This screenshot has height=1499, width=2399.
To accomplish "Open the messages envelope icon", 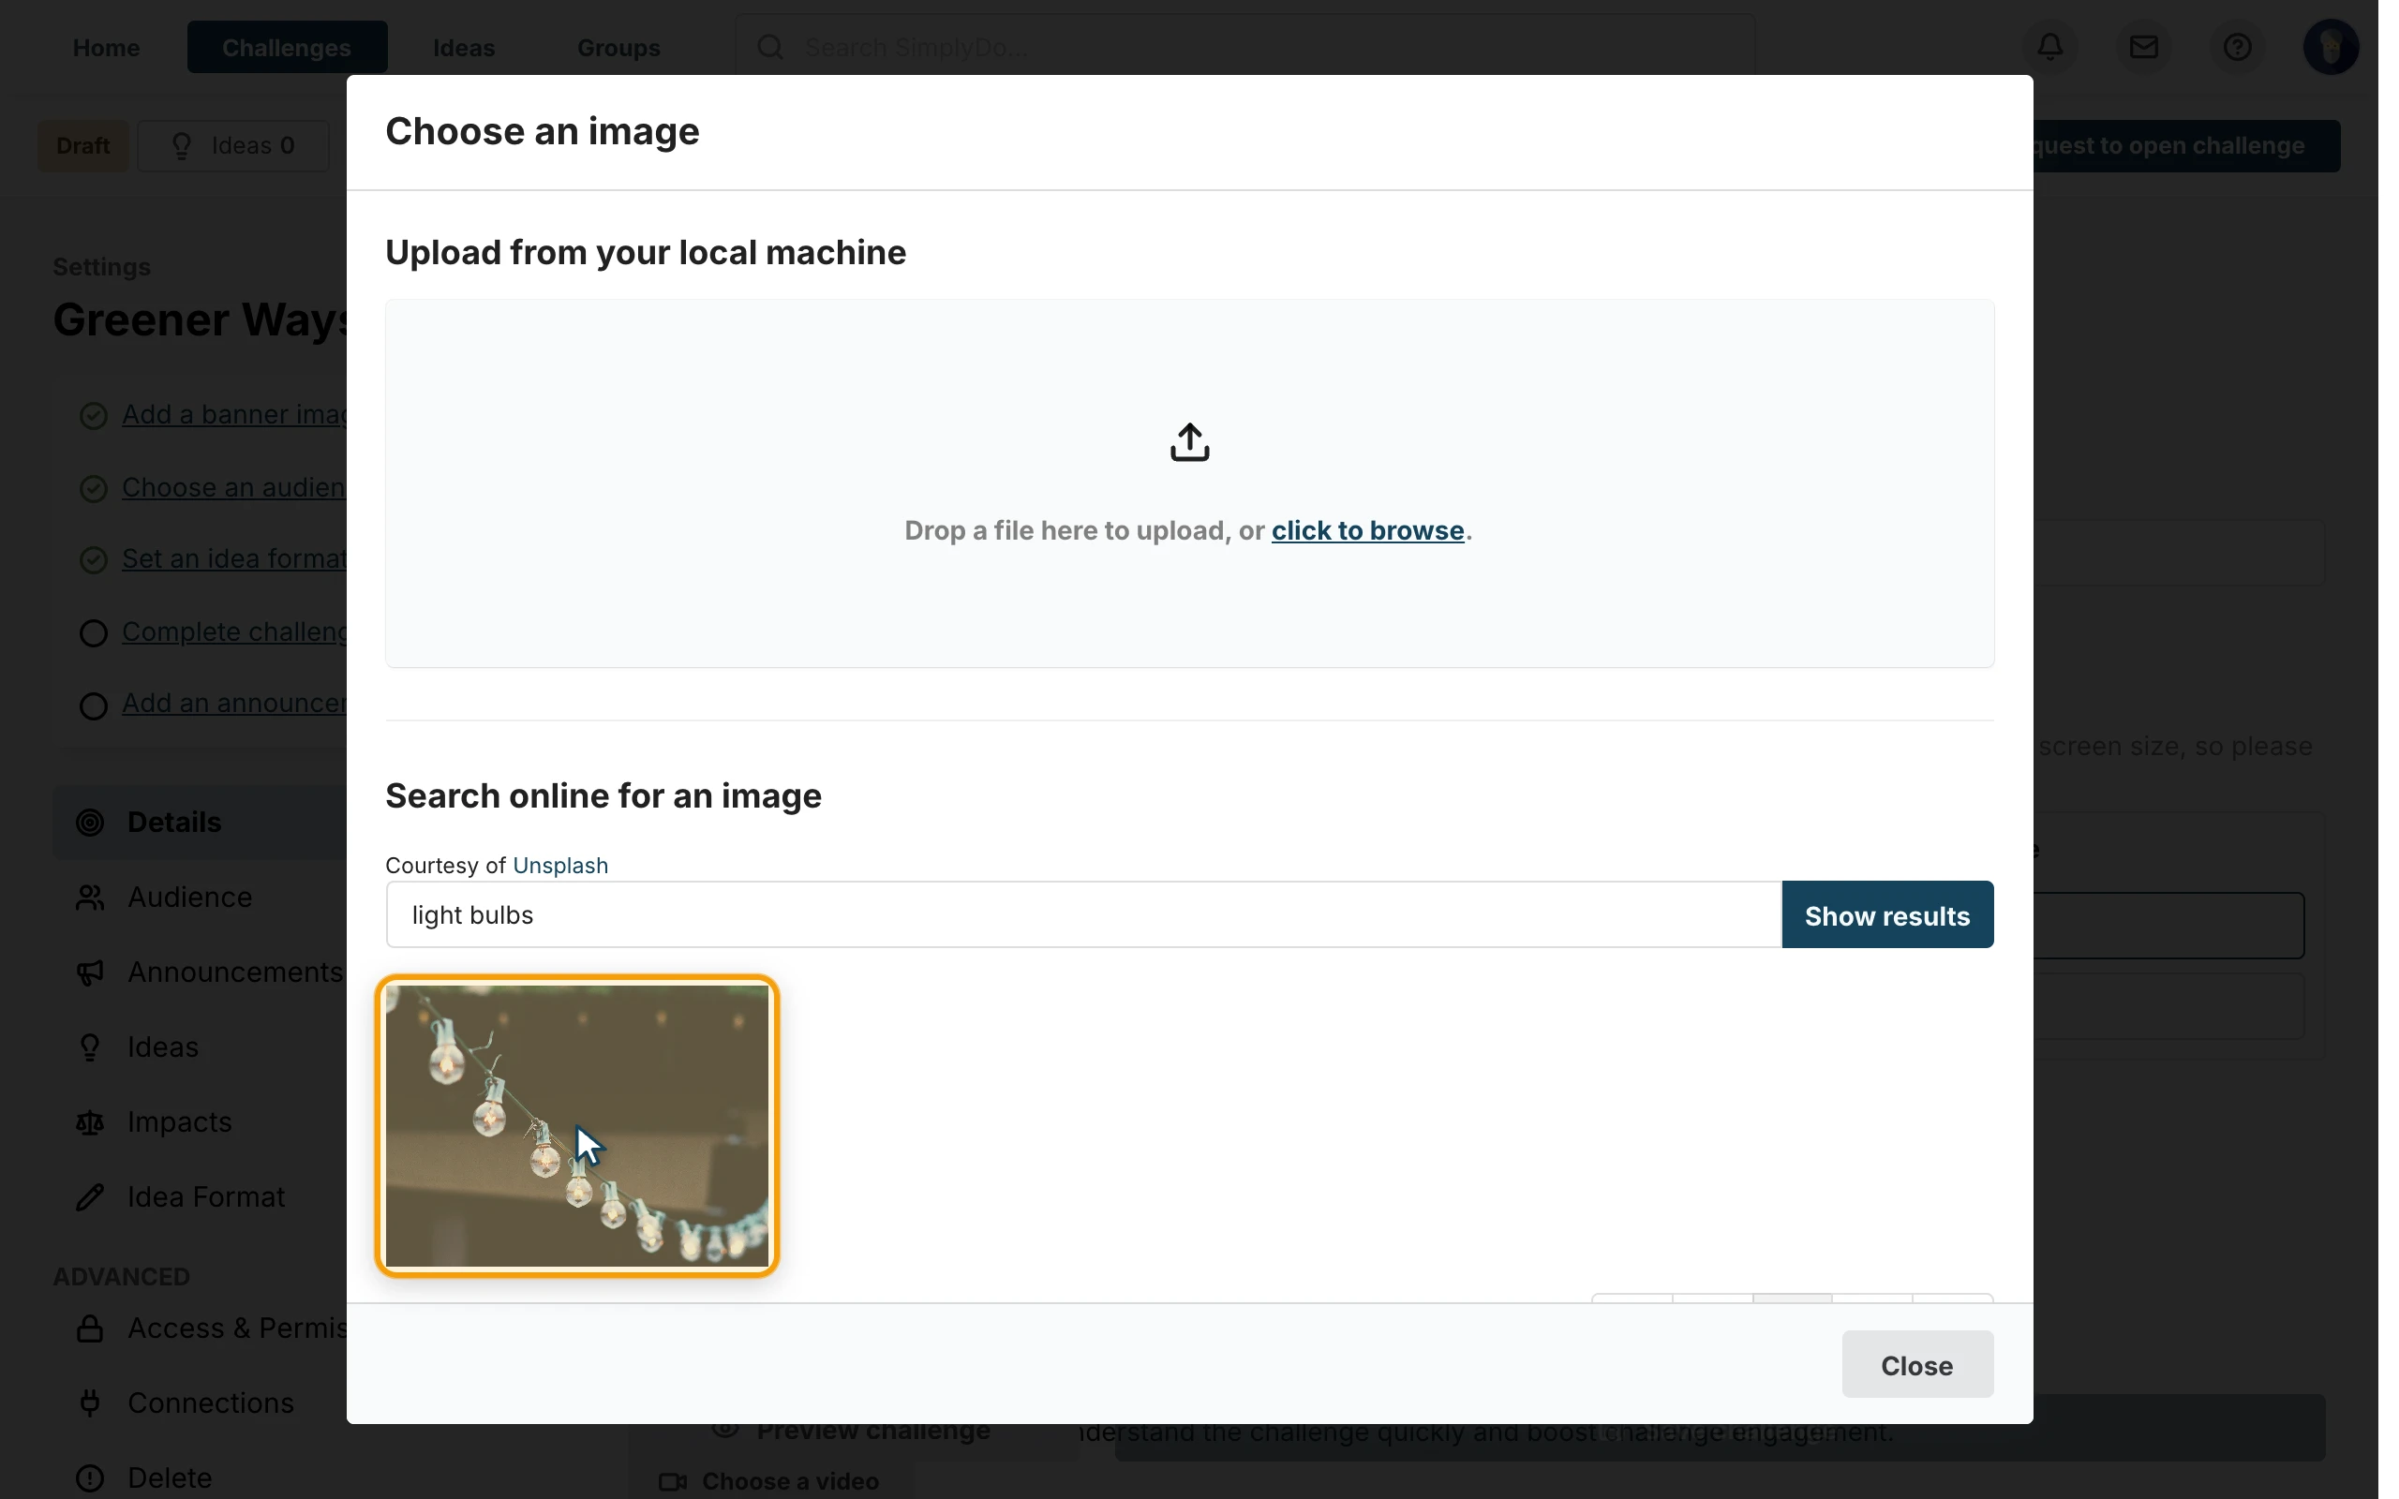I will pos(2143,47).
